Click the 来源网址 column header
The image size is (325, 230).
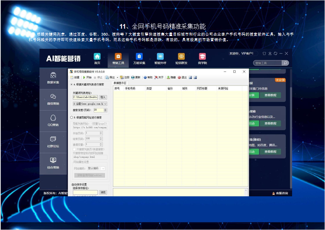click(229, 88)
